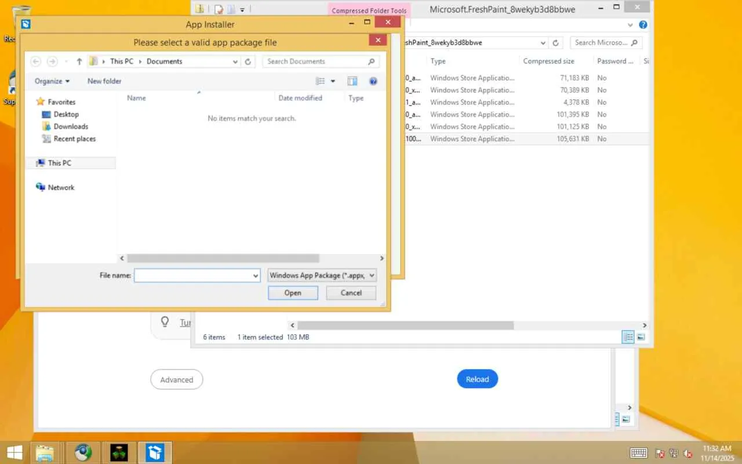
Task: Click the forward arrow in the file dialog
Action: pos(52,61)
